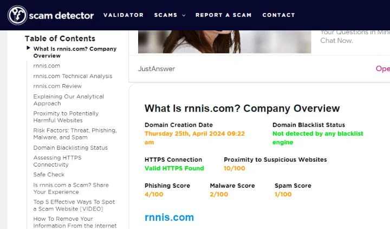Jump to Proximity to Potentially Harmful Websites
The height and width of the screenshot is (229, 390).
pyautogui.click(x=66, y=117)
